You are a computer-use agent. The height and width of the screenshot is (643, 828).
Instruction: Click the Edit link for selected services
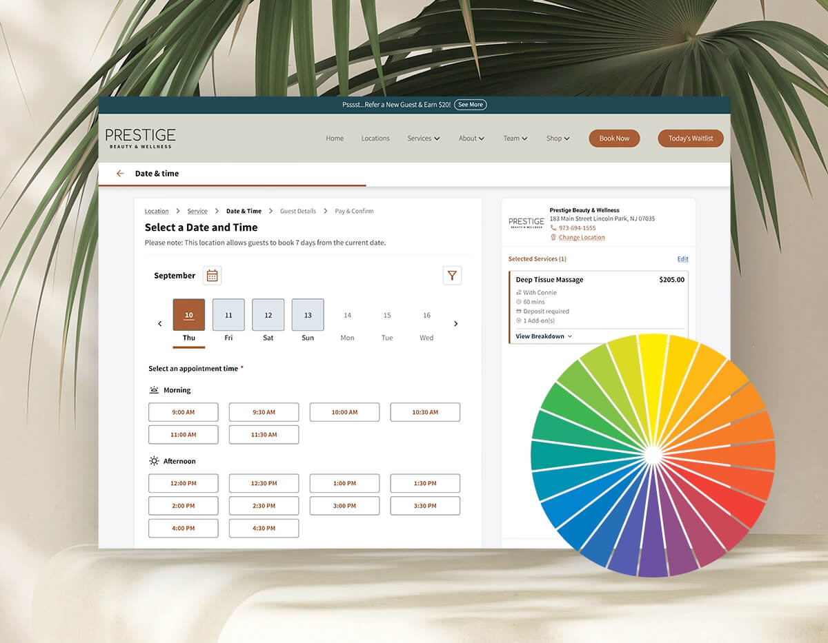[x=682, y=259]
